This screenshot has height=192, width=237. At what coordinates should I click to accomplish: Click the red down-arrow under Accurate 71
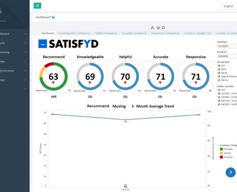[160, 83]
